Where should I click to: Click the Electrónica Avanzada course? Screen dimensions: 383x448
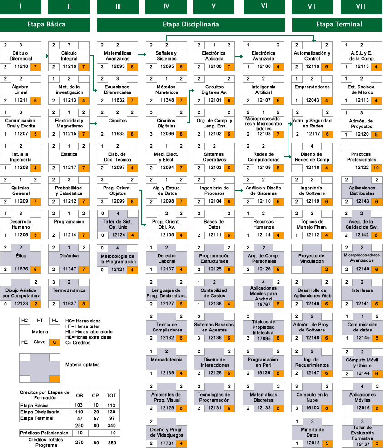click(263, 56)
